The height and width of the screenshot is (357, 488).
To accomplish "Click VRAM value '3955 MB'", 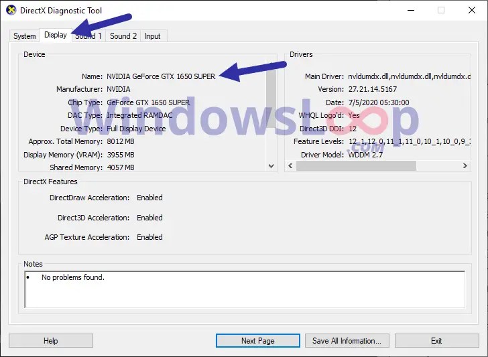I will click(121, 155).
